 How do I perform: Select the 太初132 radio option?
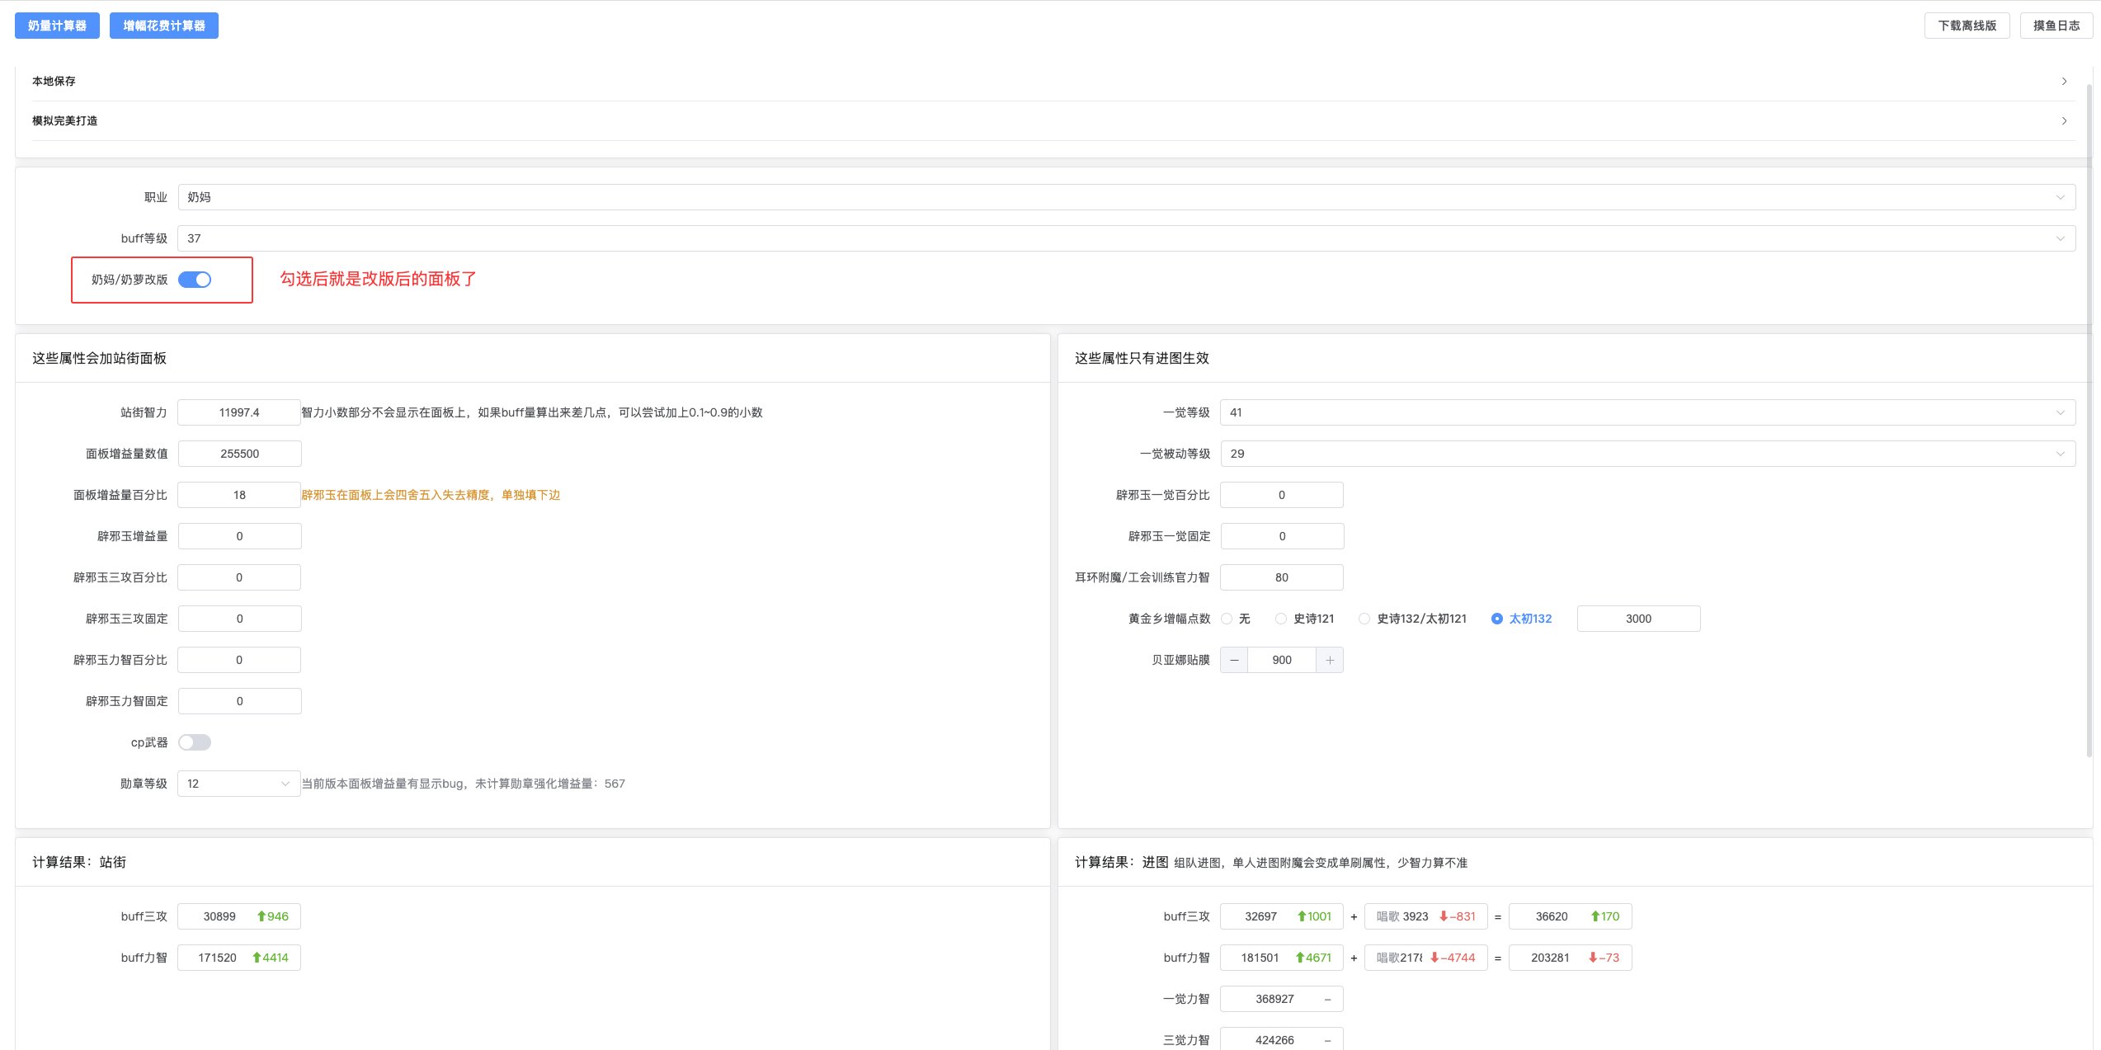[1496, 618]
